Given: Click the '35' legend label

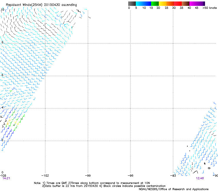Looking at the screenshot, I should click(181, 8).
